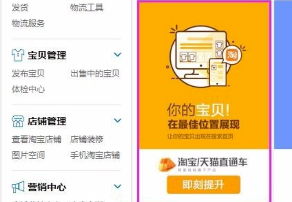Click the 发货 link

click(x=20, y=8)
